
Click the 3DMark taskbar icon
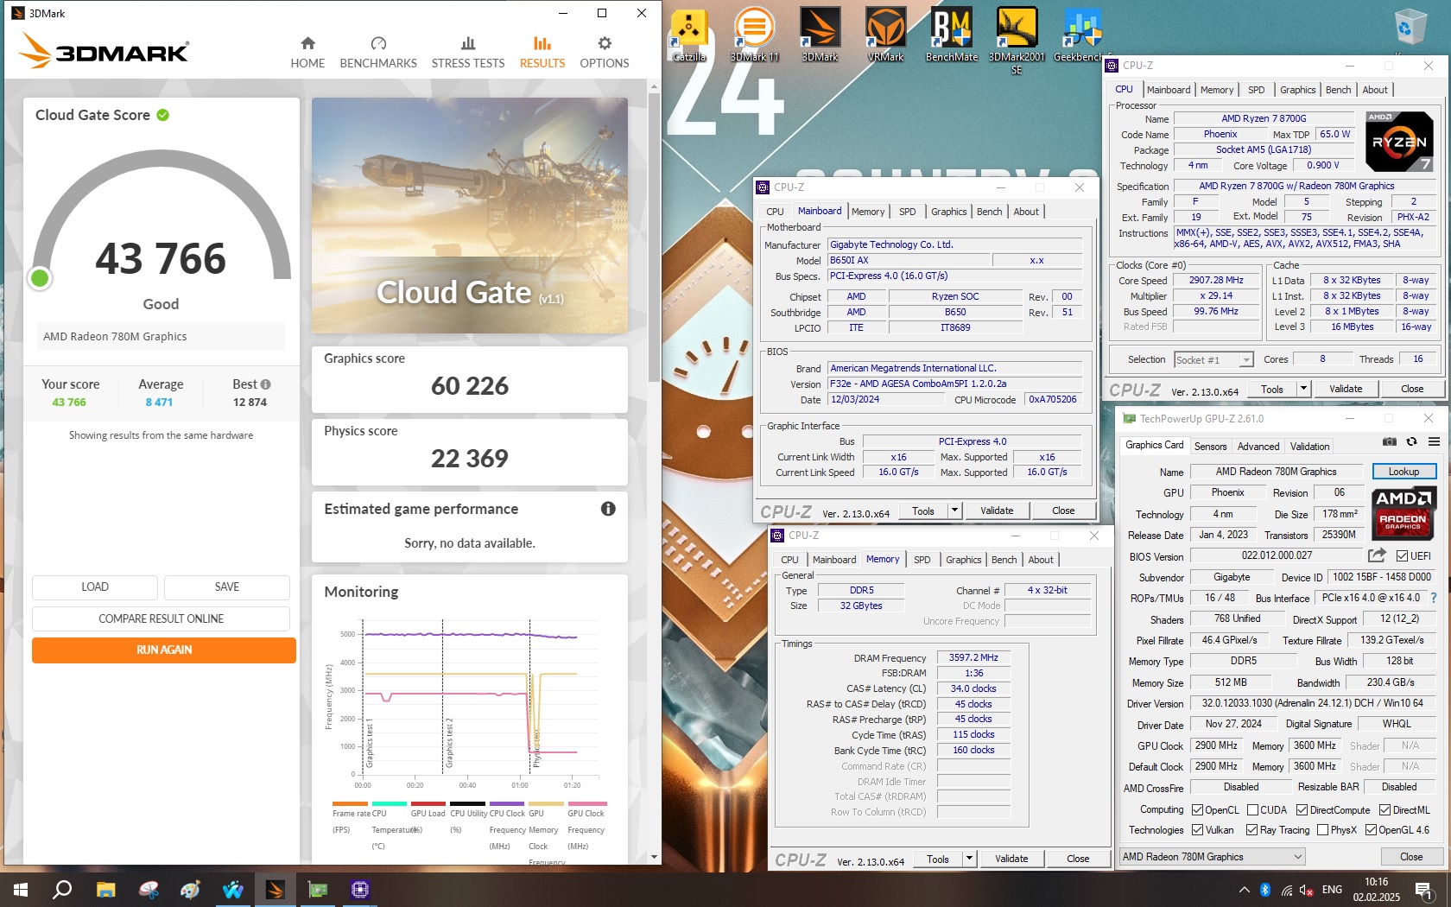(275, 889)
